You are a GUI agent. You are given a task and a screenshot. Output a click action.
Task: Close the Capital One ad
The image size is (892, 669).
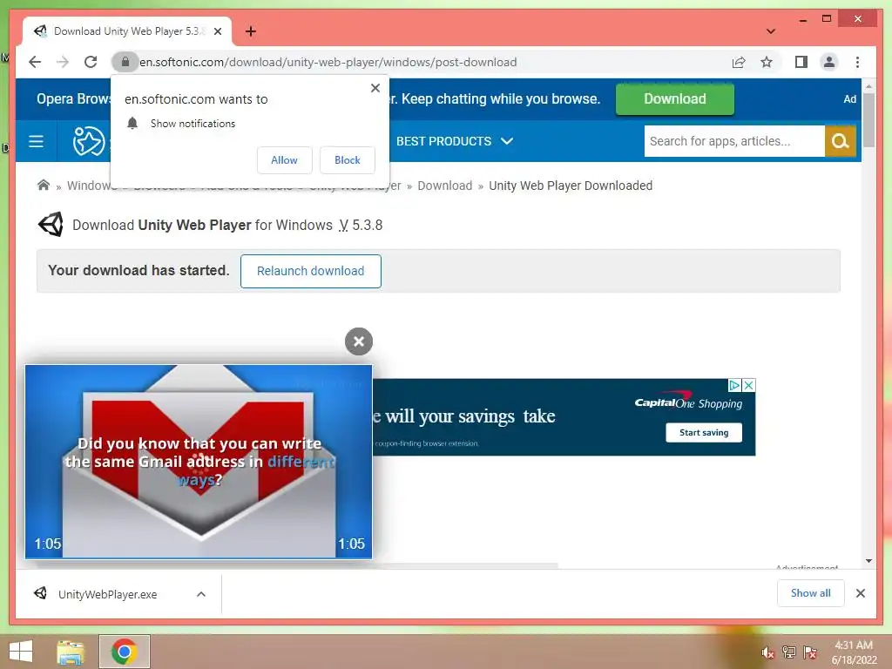tap(748, 385)
